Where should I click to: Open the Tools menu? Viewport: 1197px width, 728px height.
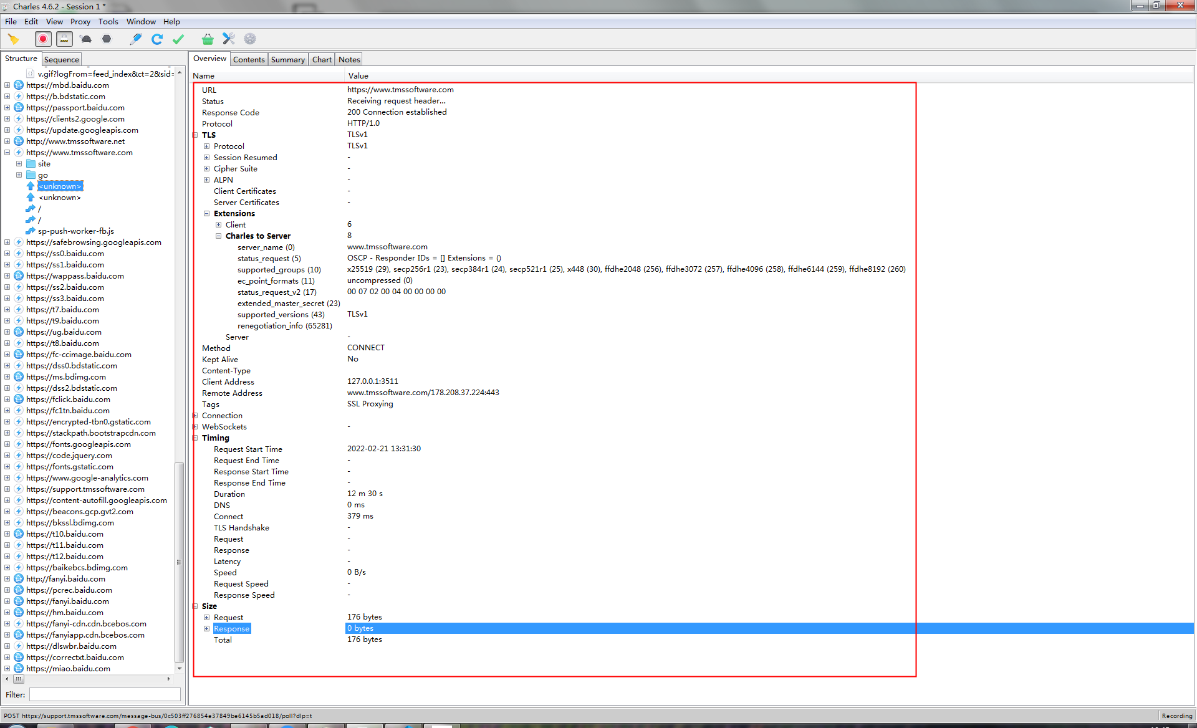pos(108,21)
